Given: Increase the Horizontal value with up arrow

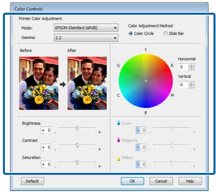Looking at the screenshot, I should point(191,65).
